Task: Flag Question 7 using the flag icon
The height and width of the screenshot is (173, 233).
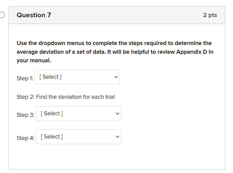Action: 2,15
